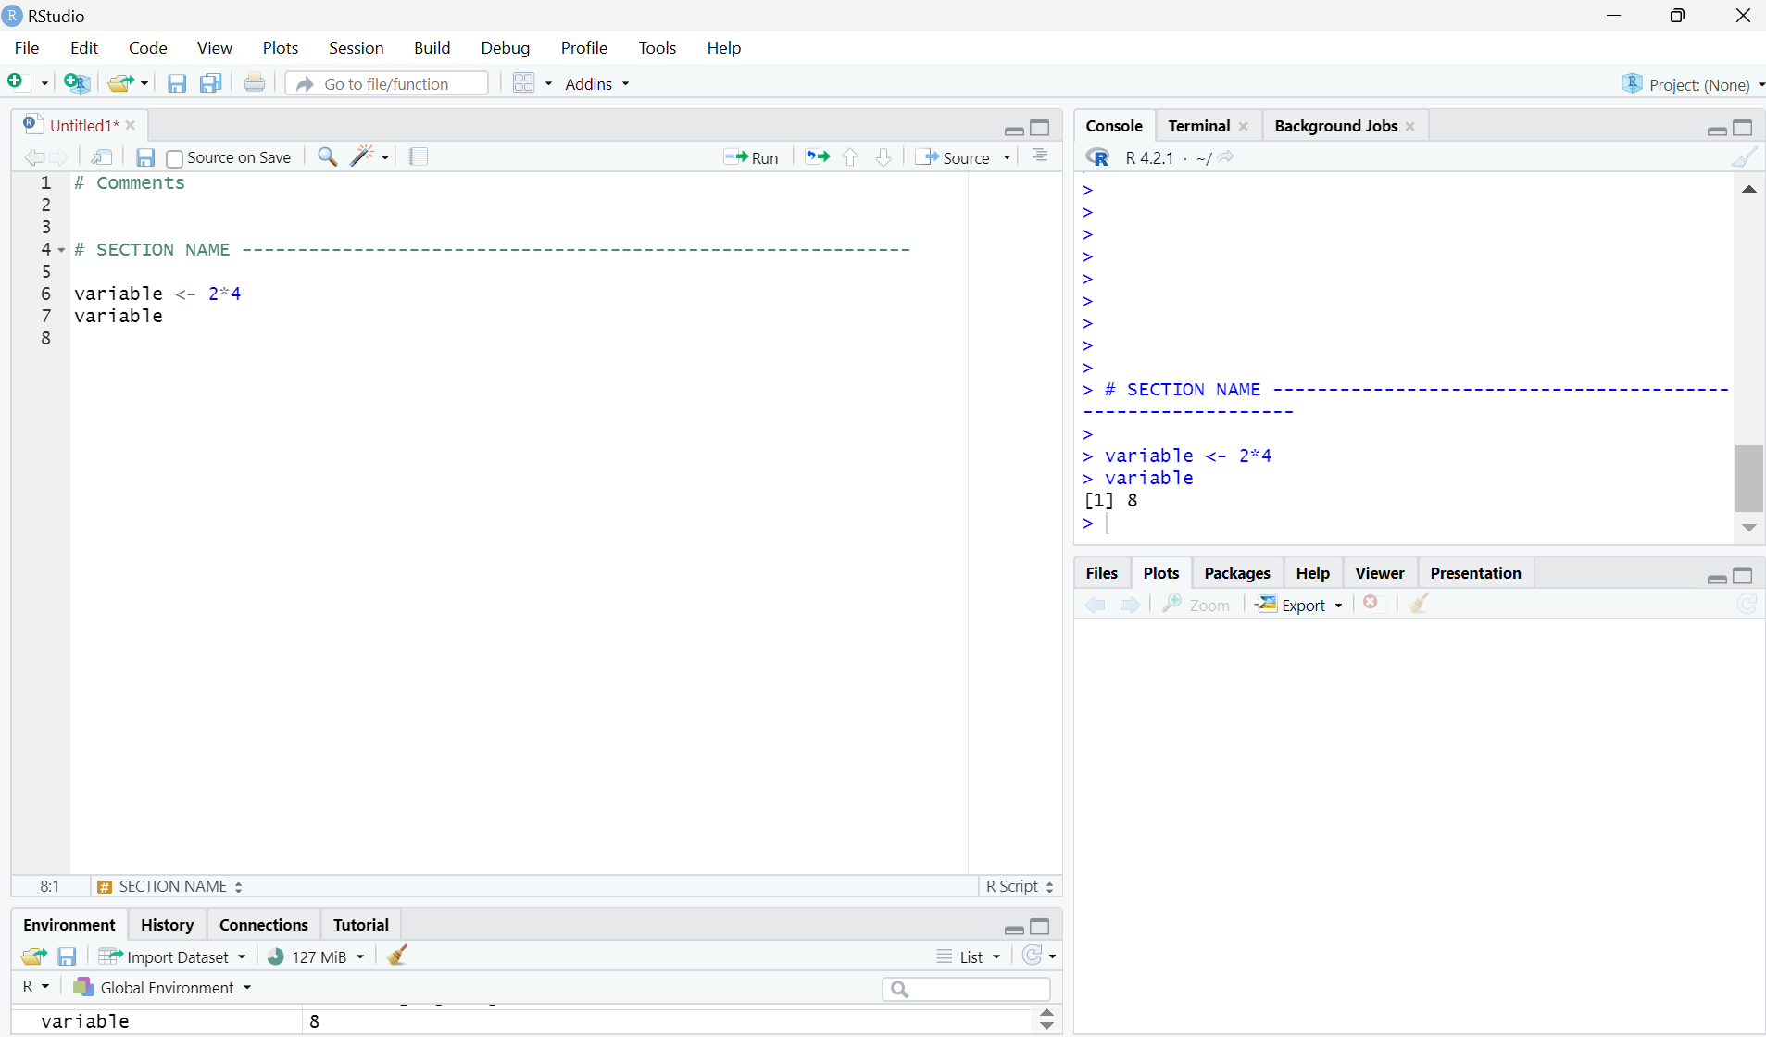Click the Run button
Image resolution: width=1766 pixels, height=1037 pixels.
click(x=751, y=157)
